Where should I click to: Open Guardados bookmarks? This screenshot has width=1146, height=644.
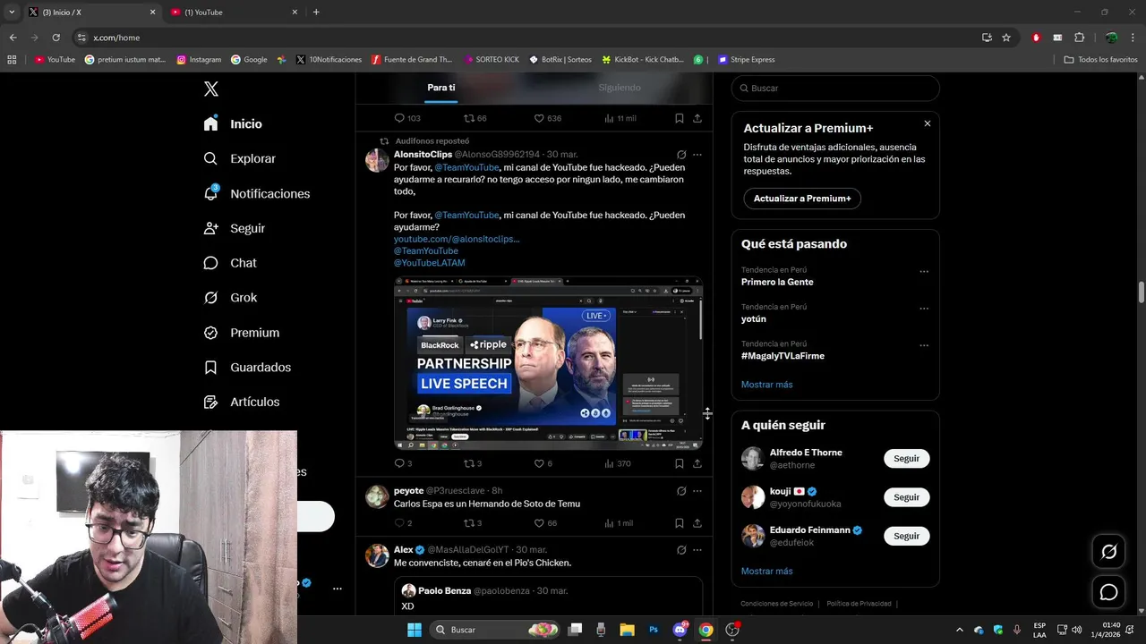(247, 368)
